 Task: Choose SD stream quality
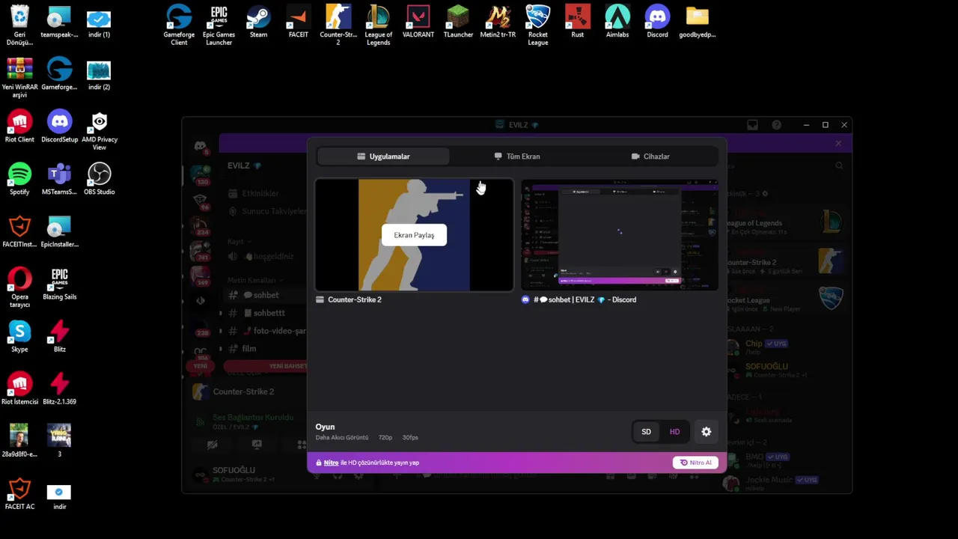(646, 432)
